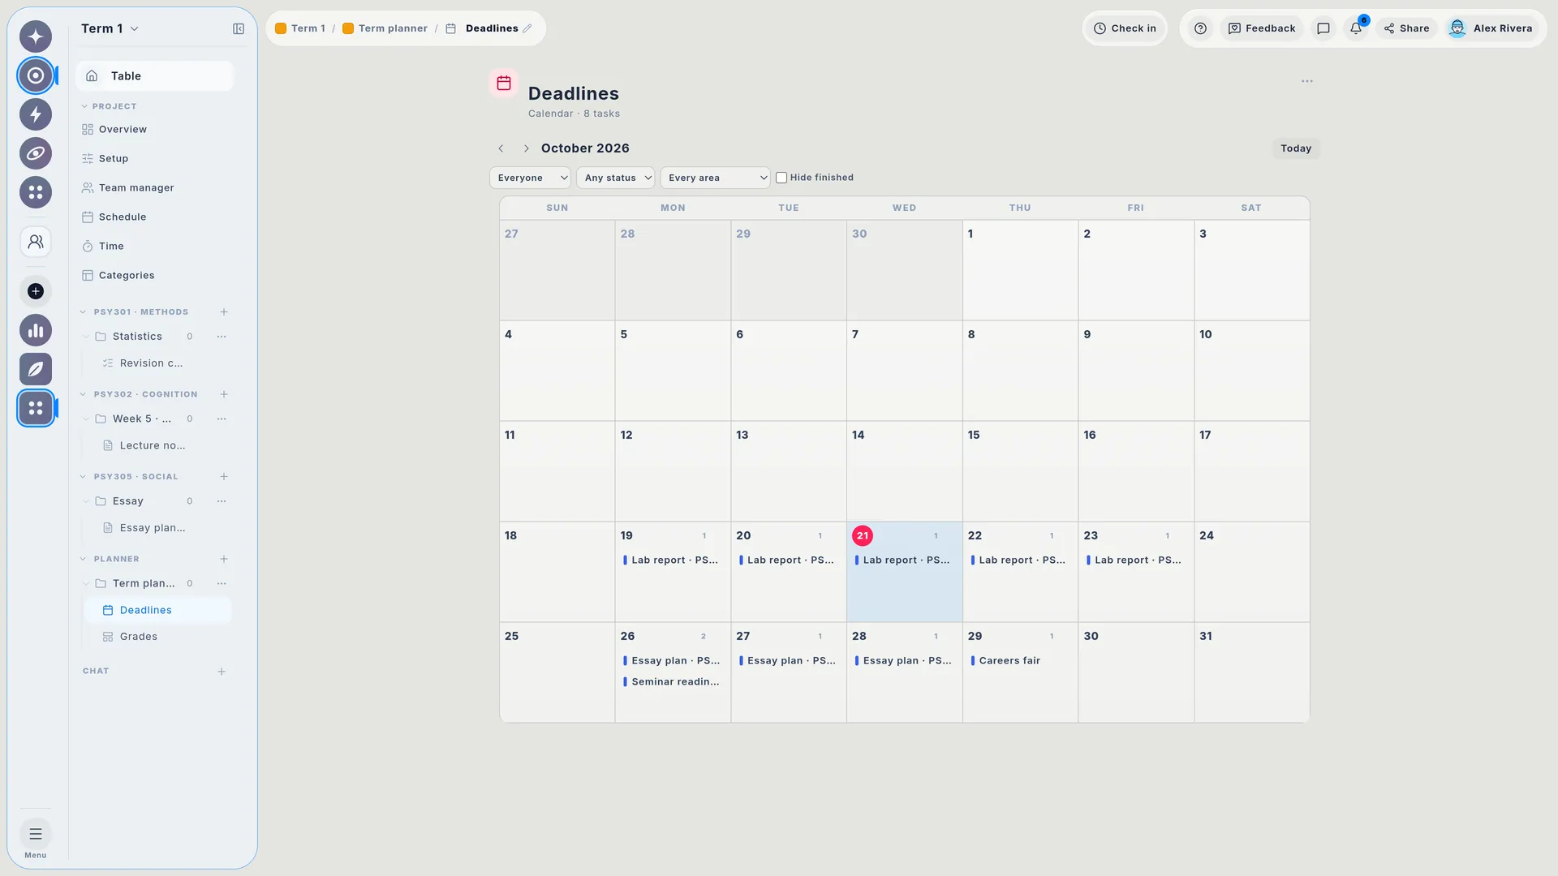The width and height of the screenshot is (1558, 876).
Task: Open Team manager in the sidebar
Action: [154, 188]
